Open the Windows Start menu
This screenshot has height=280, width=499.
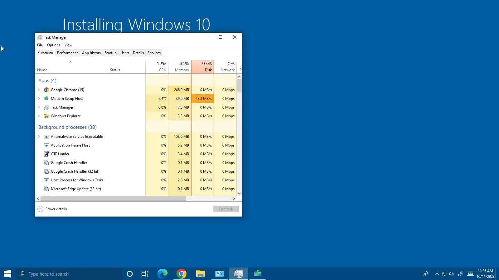pyautogui.click(x=7, y=274)
